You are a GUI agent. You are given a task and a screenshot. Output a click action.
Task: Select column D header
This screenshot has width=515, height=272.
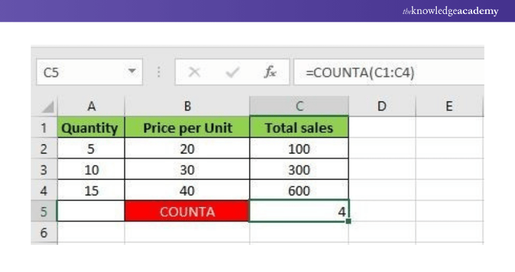coord(382,106)
